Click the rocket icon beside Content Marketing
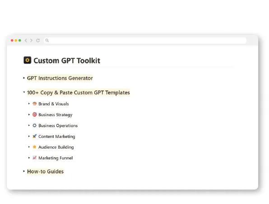 [x=34, y=136]
